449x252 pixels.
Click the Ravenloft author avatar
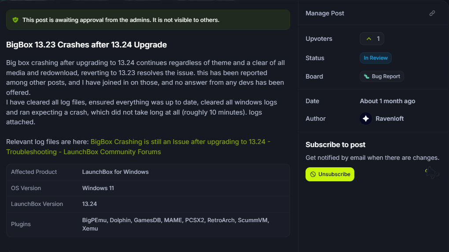(366, 119)
